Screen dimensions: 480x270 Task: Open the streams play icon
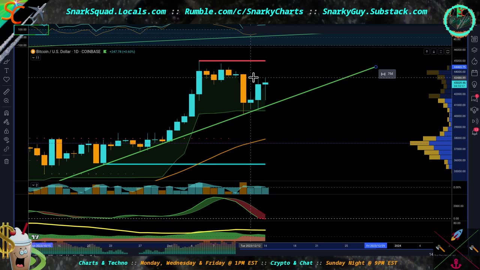474,121
